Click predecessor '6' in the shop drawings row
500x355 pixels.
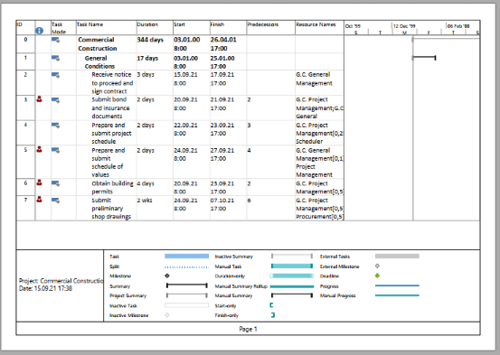(x=249, y=201)
